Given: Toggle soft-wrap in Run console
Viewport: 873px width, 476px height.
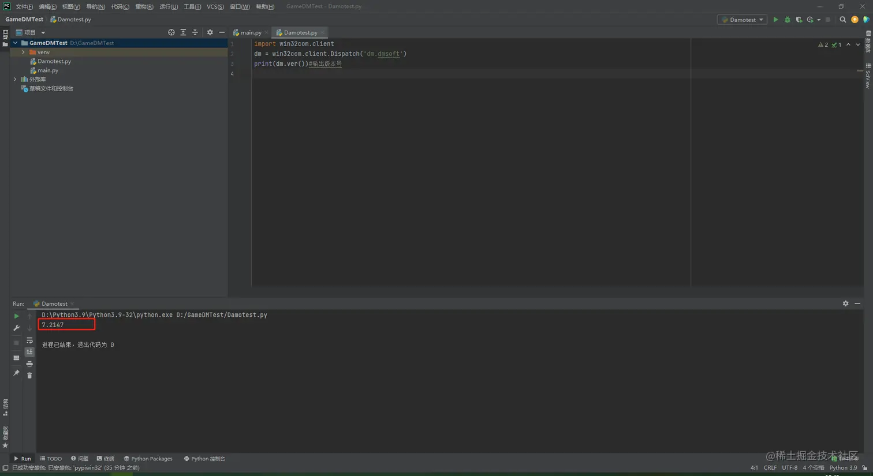Looking at the screenshot, I should coord(29,340).
